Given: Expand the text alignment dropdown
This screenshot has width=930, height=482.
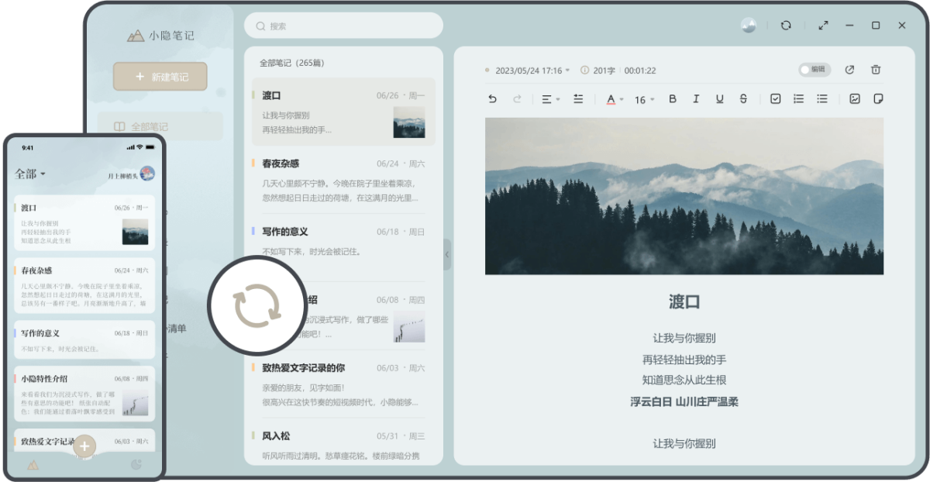Looking at the screenshot, I should point(550,99).
